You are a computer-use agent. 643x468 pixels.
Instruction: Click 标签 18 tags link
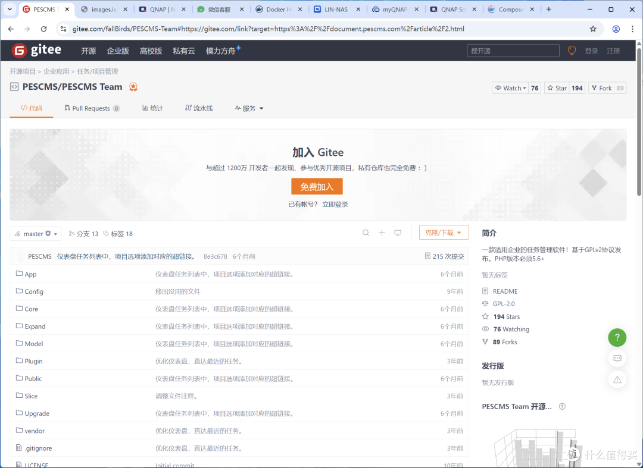point(118,234)
